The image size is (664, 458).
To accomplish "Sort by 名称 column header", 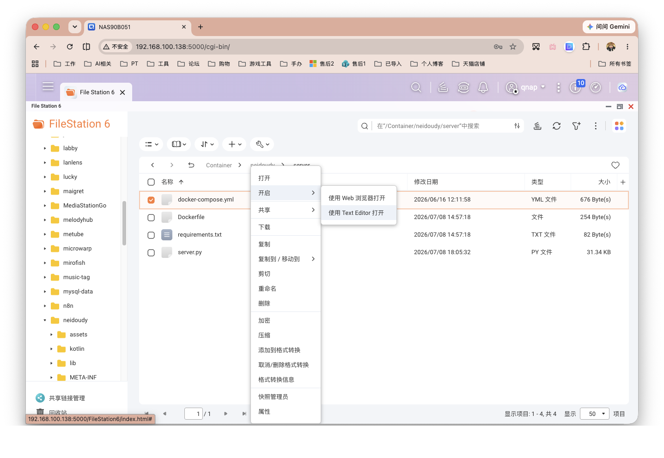I will (x=167, y=182).
